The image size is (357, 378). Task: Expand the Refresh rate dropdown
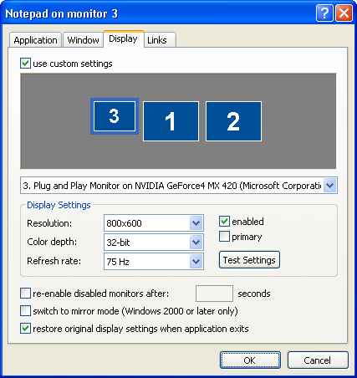coord(154,262)
